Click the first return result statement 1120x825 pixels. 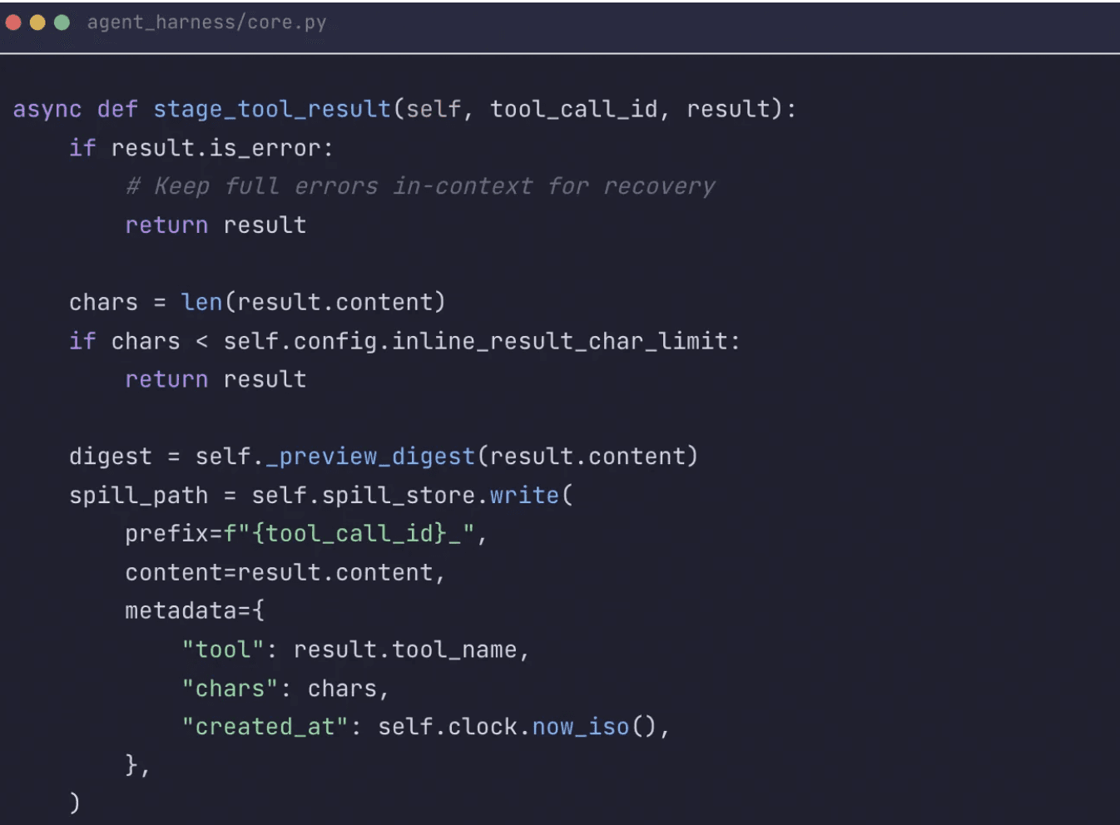click(x=215, y=225)
